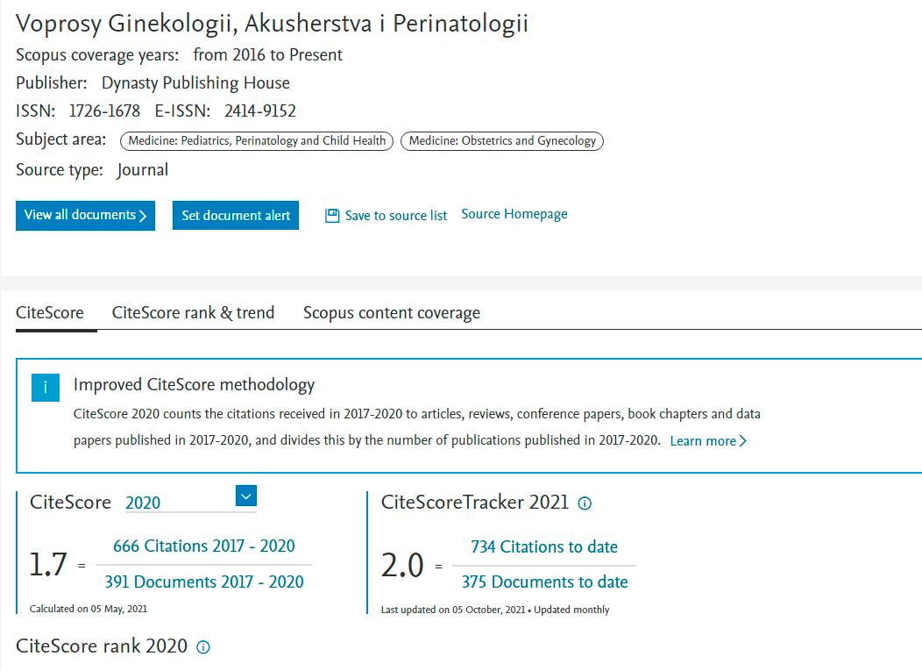Click the arrow on View all documents

point(143,216)
